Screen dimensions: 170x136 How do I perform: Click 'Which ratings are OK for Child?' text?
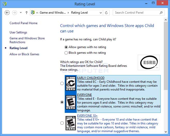(x=81, y=62)
